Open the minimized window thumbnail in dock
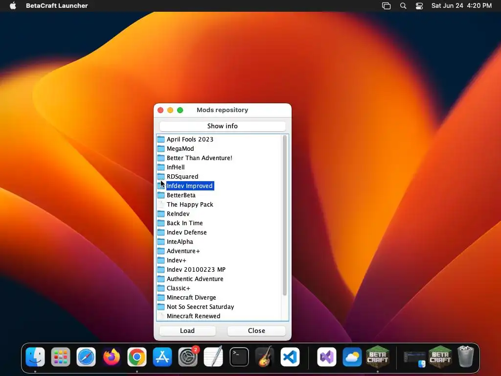Image resolution: width=501 pixels, height=376 pixels. 414,359
